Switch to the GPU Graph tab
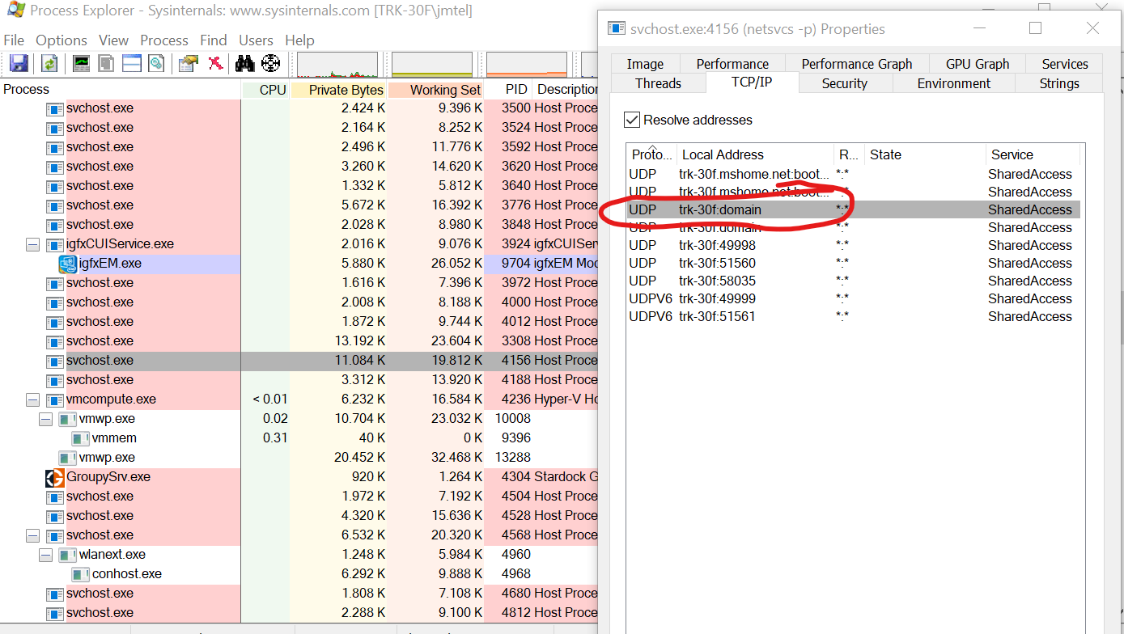Viewport: 1124px width, 634px height. pos(978,64)
